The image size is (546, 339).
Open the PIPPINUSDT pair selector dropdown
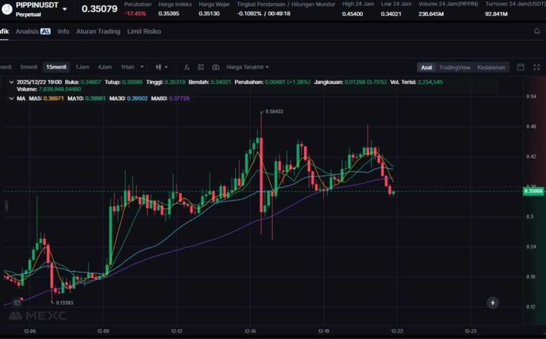(x=65, y=9)
